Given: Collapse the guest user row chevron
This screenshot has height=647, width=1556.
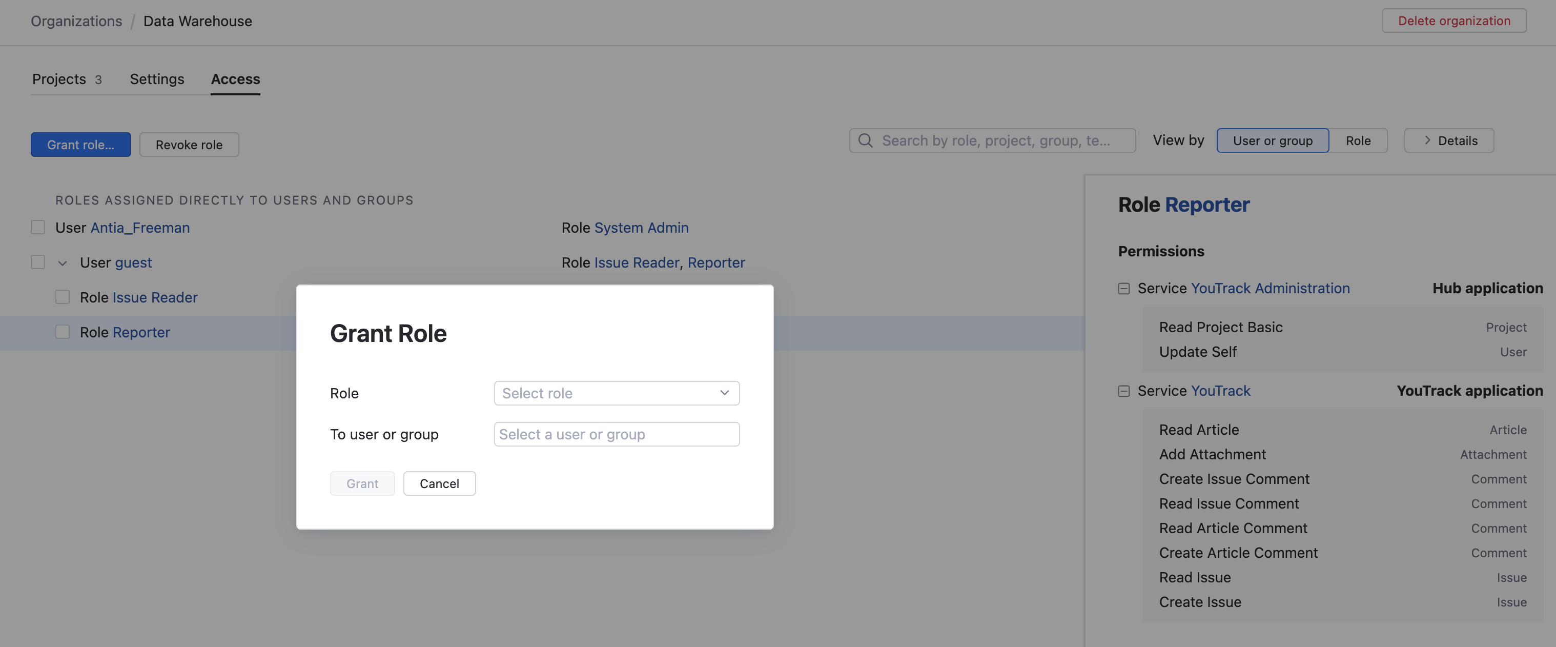Looking at the screenshot, I should [62, 263].
